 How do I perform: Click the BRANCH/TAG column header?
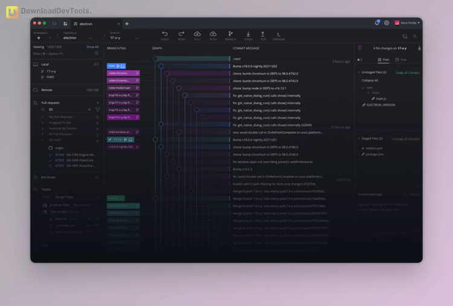pos(117,48)
